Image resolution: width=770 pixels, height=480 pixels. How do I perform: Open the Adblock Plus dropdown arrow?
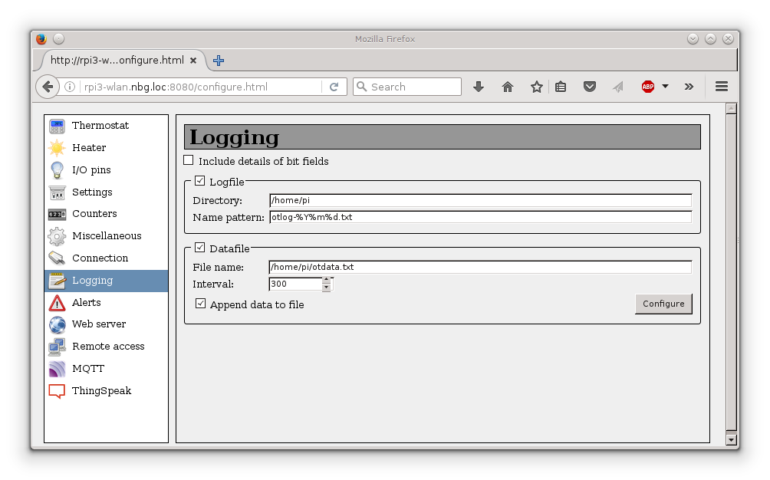[666, 87]
